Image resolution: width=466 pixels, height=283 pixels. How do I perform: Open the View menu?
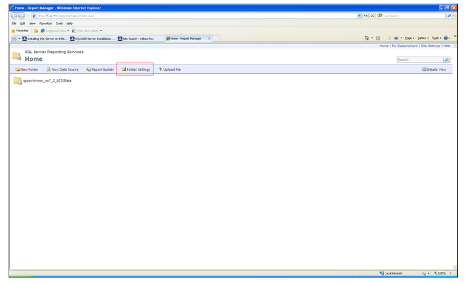click(x=33, y=23)
